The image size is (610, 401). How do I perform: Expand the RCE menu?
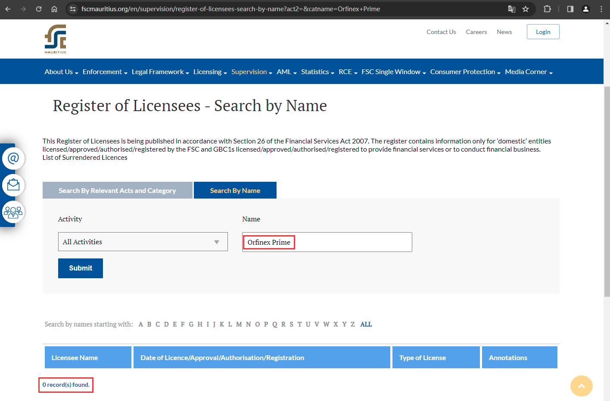click(348, 72)
